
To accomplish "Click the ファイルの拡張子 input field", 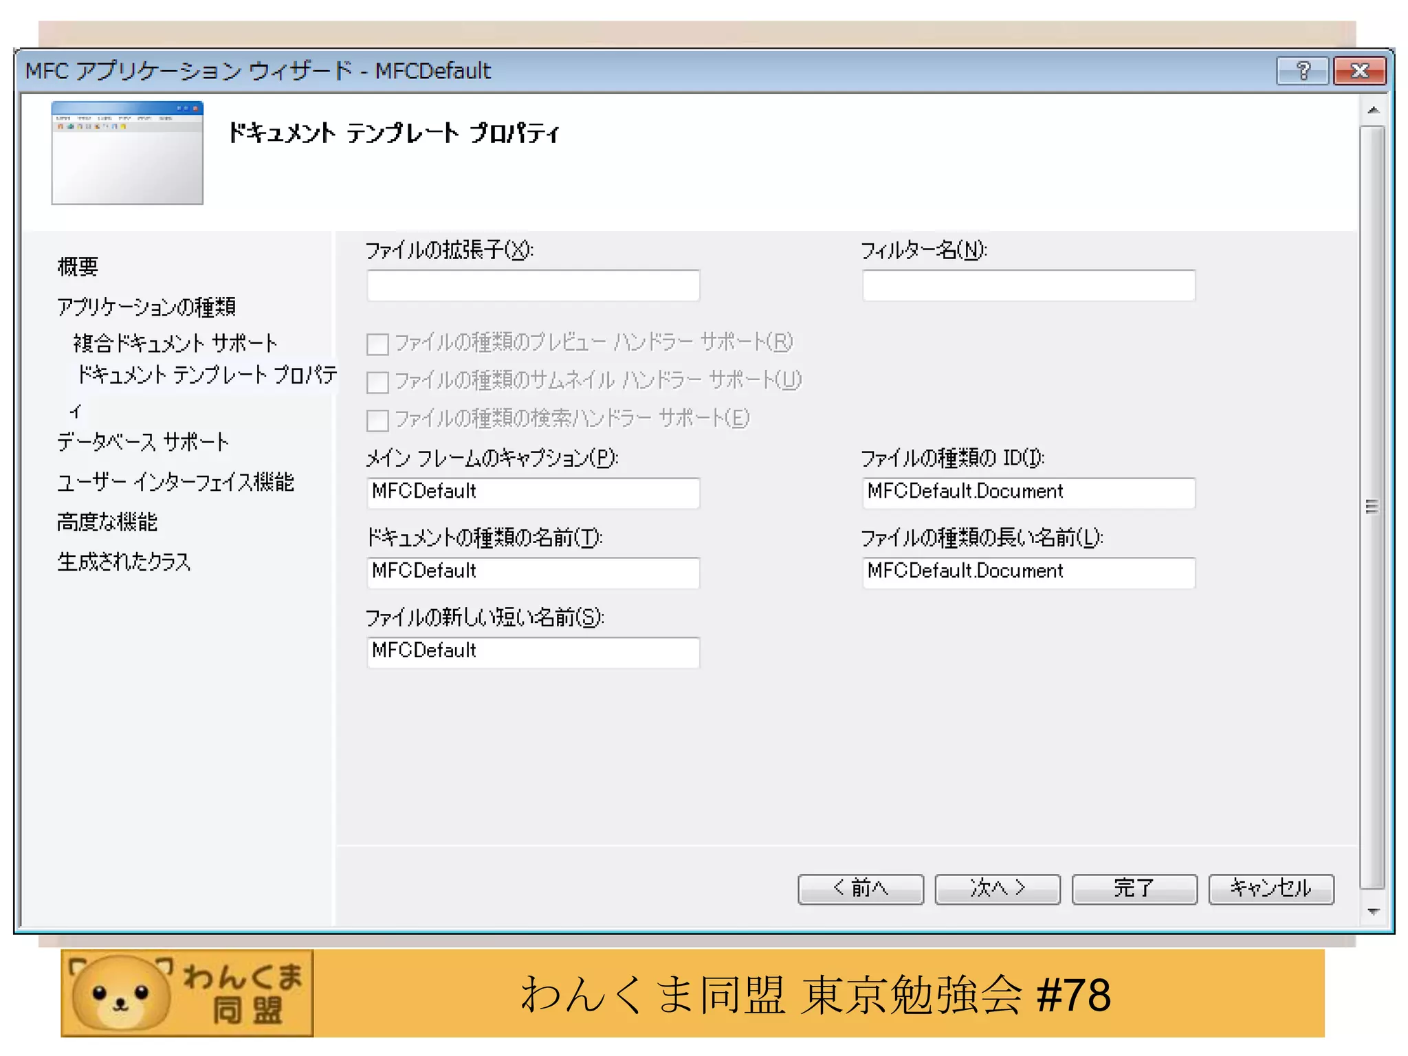I will pos(533,285).
